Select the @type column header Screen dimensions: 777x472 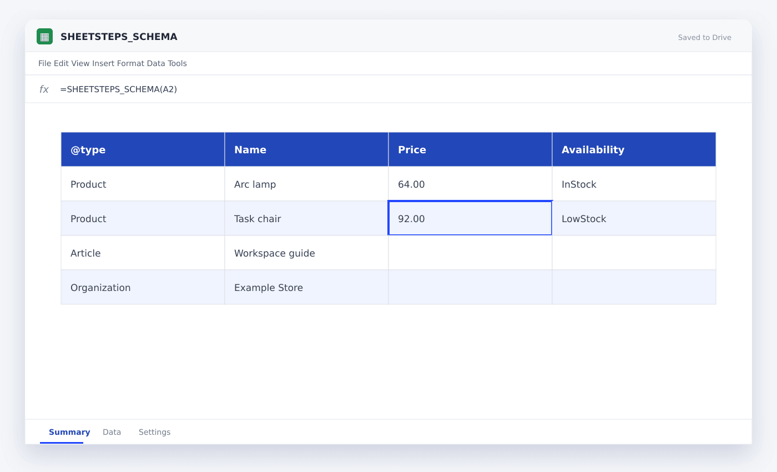143,149
